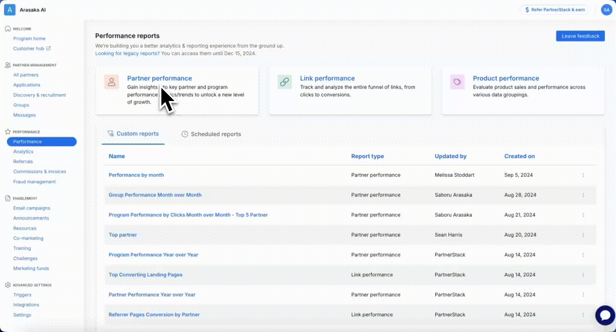Click the Advanced Settings gear icon
The width and height of the screenshot is (616, 332).
click(x=8, y=285)
